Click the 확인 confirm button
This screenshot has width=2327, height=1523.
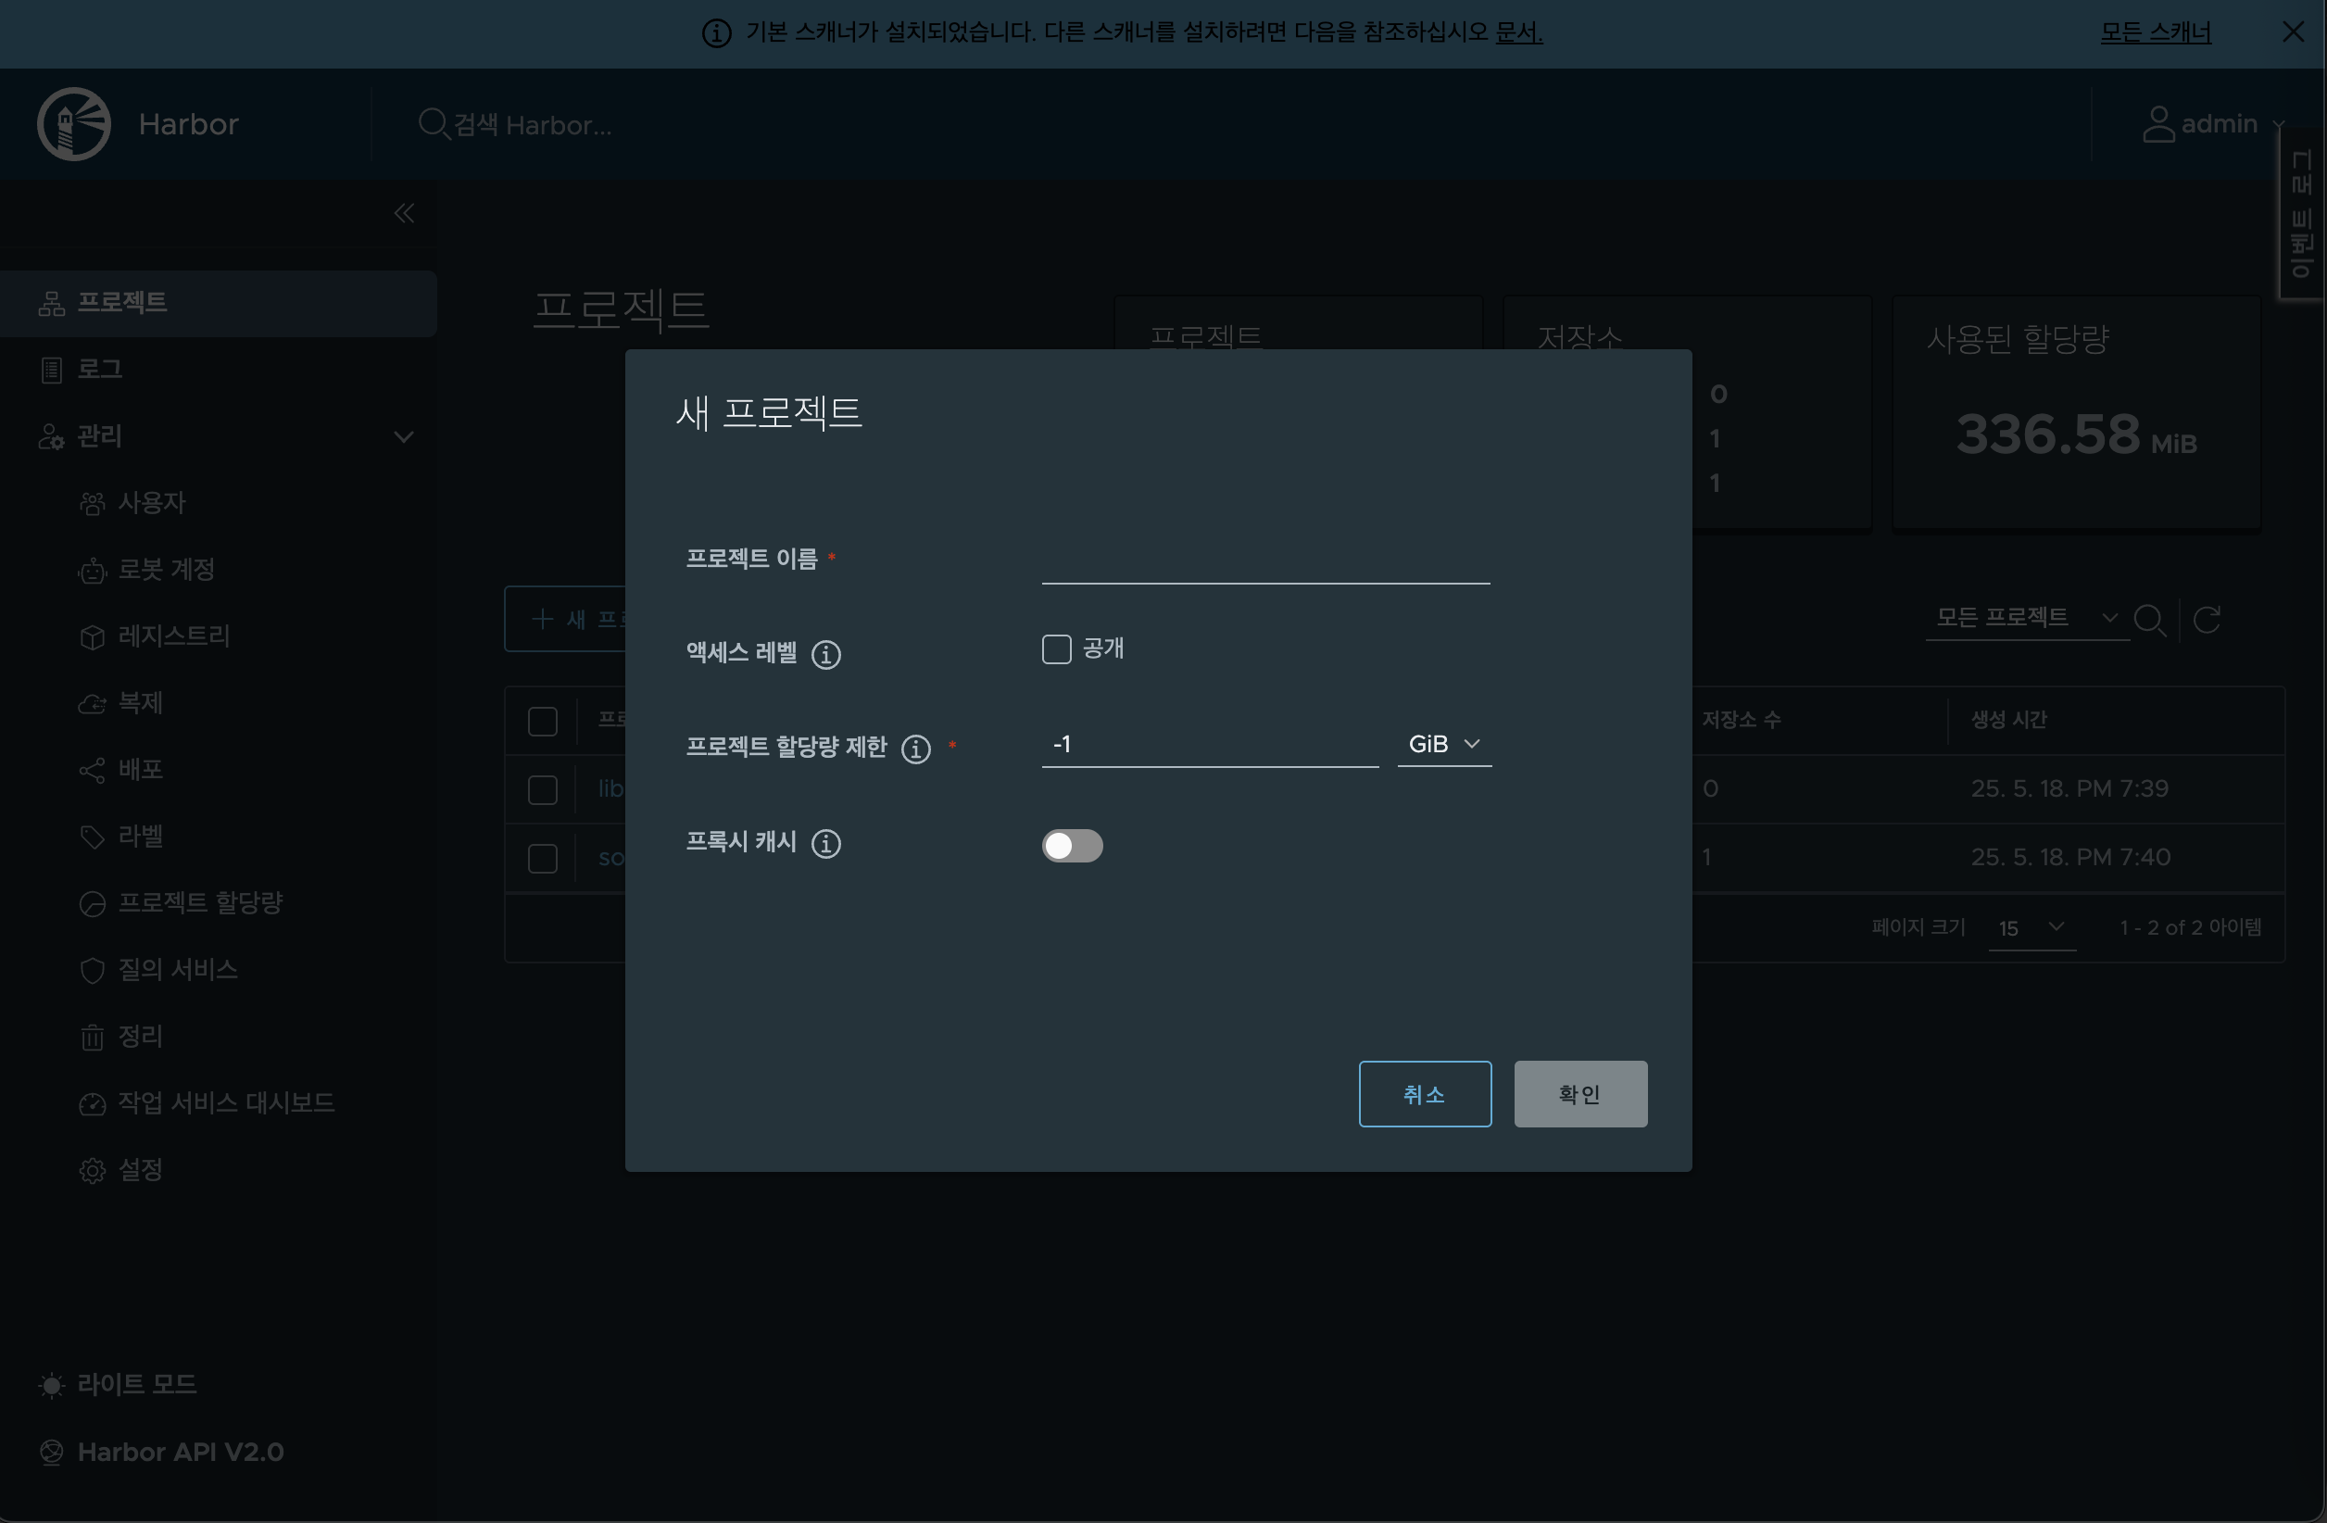tap(1579, 1094)
